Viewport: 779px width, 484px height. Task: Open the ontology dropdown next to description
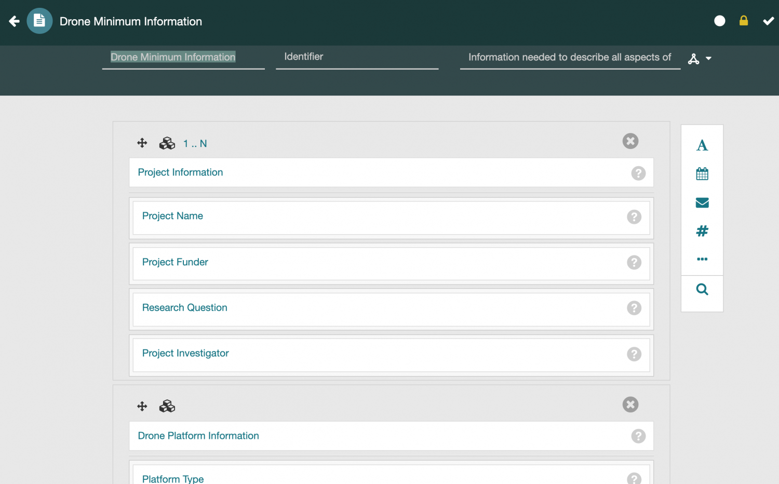700,59
